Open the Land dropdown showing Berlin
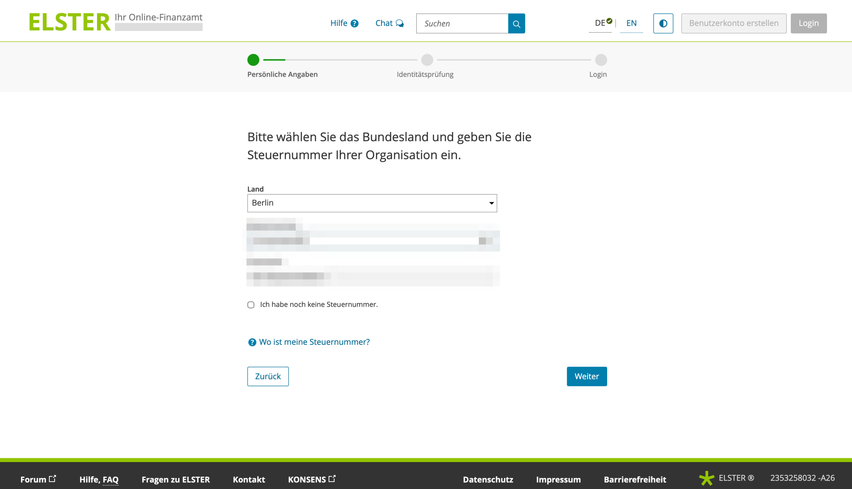The image size is (852, 489). pyautogui.click(x=372, y=203)
